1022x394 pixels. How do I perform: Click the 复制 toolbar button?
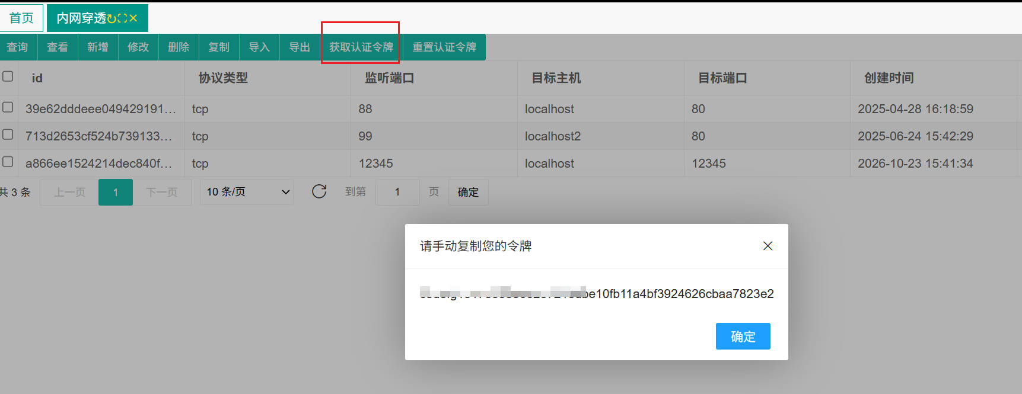[x=219, y=47]
